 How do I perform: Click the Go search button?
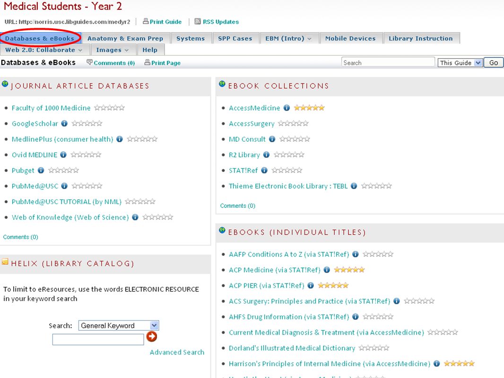click(494, 63)
